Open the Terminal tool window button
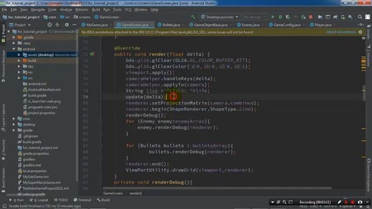The height and width of the screenshot is (209, 372). (83, 200)
